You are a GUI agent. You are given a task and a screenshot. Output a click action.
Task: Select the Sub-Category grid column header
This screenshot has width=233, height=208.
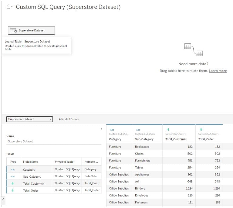144,139
